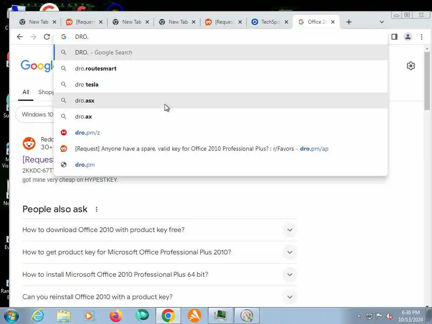The height and width of the screenshot is (324, 432).
Task: Select the All search filter tab
Action: 26,92
